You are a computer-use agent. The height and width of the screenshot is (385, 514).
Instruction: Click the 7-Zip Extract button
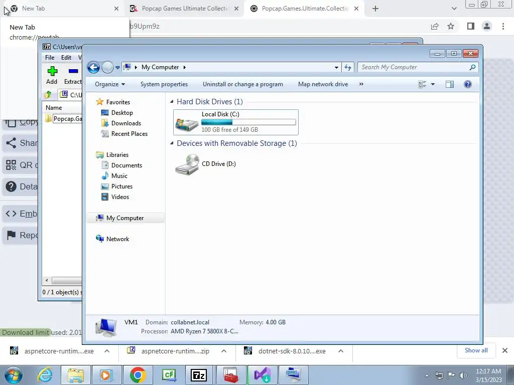[73, 75]
